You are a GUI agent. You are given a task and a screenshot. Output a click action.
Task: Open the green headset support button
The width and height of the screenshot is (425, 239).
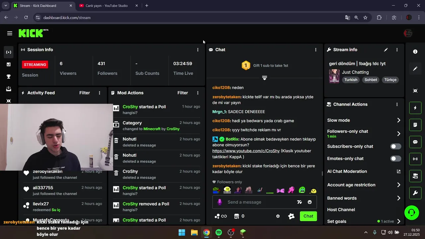click(x=412, y=212)
